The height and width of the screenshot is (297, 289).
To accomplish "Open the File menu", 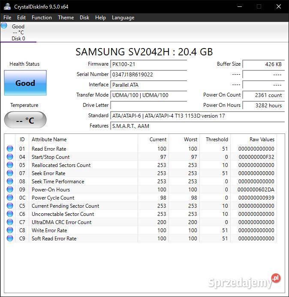I will [7, 18].
